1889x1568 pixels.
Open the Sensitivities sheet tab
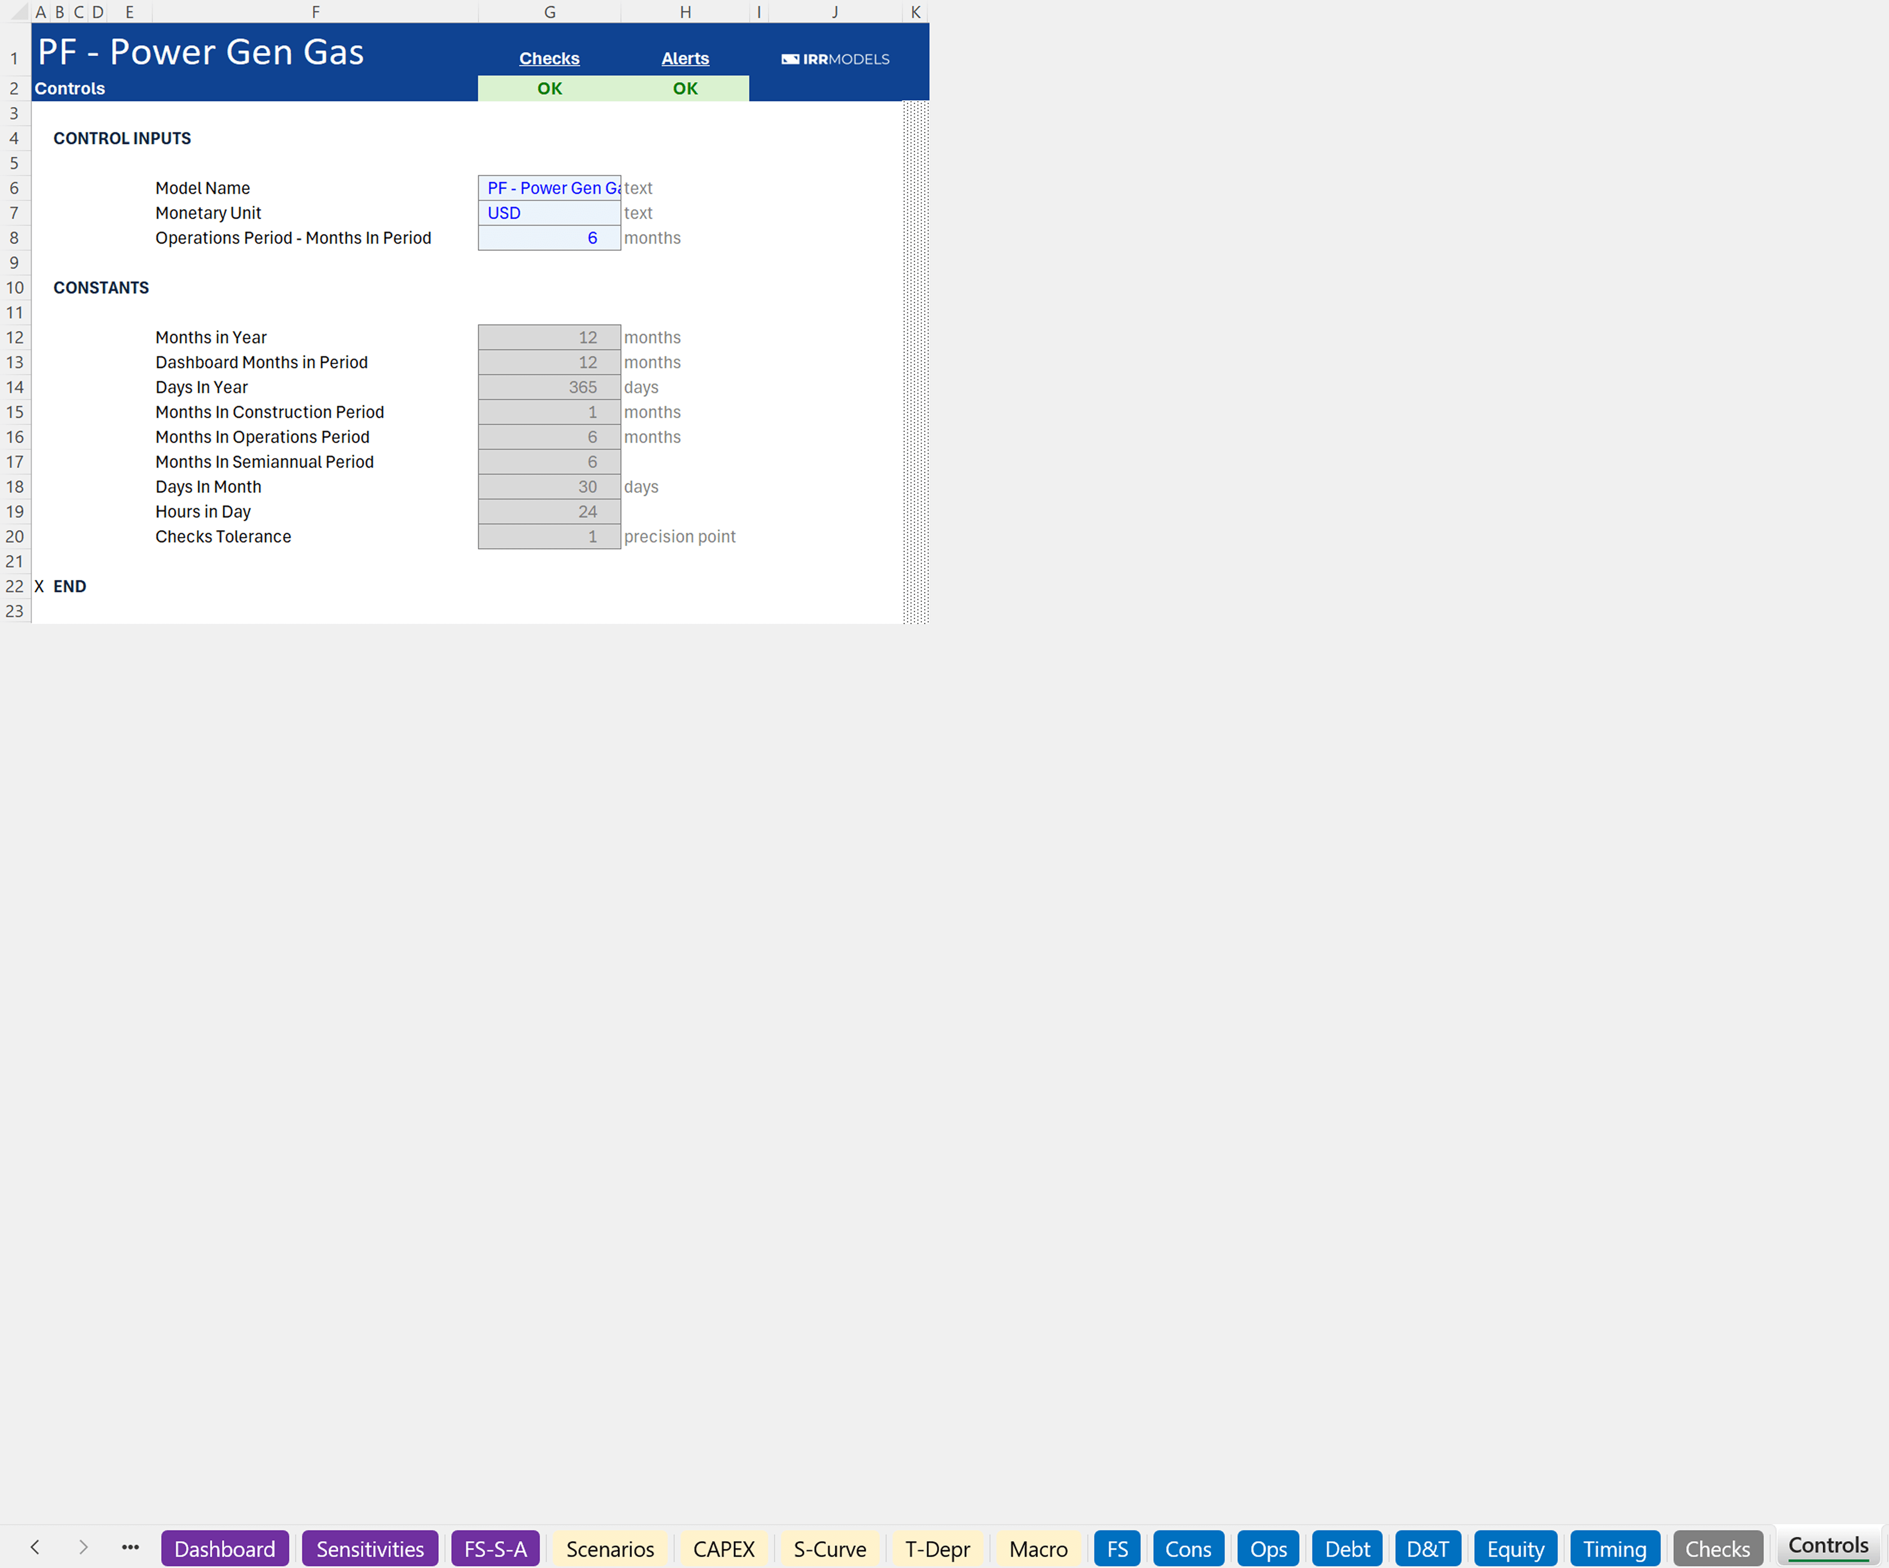coord(370,1548)
